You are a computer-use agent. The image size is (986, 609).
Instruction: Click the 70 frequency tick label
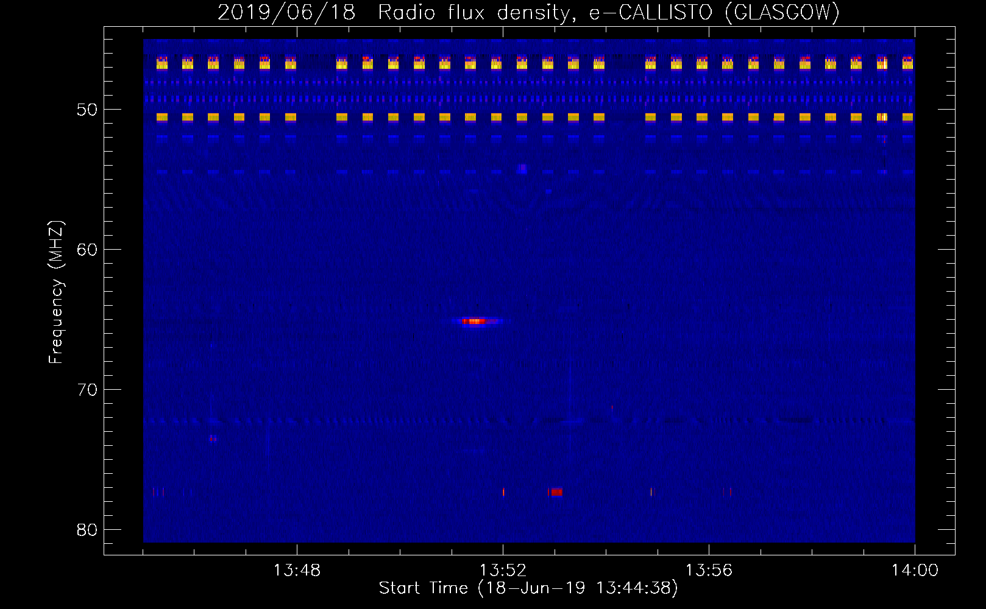coord(87,390)
